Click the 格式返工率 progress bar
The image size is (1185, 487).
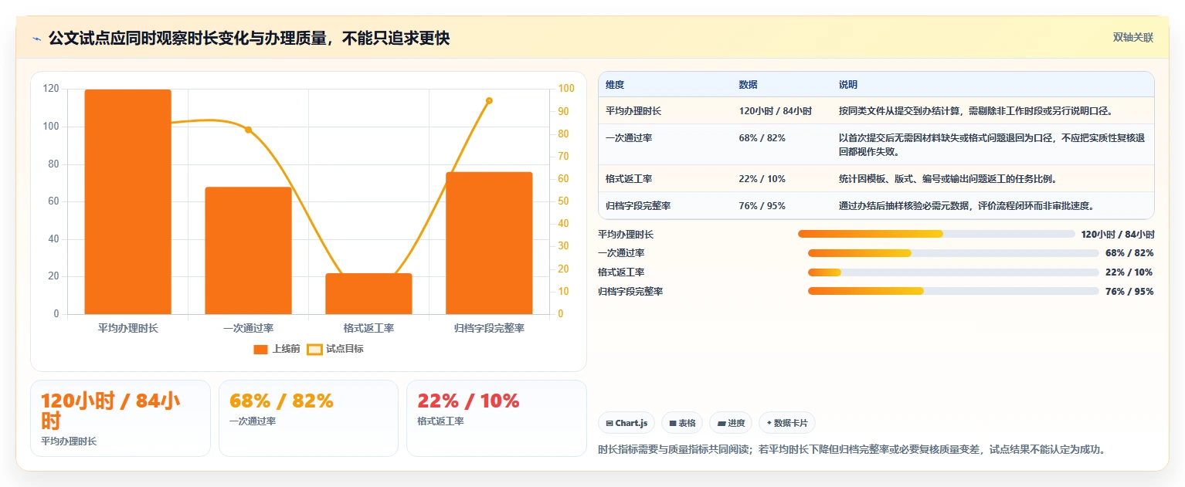(953, 272)
